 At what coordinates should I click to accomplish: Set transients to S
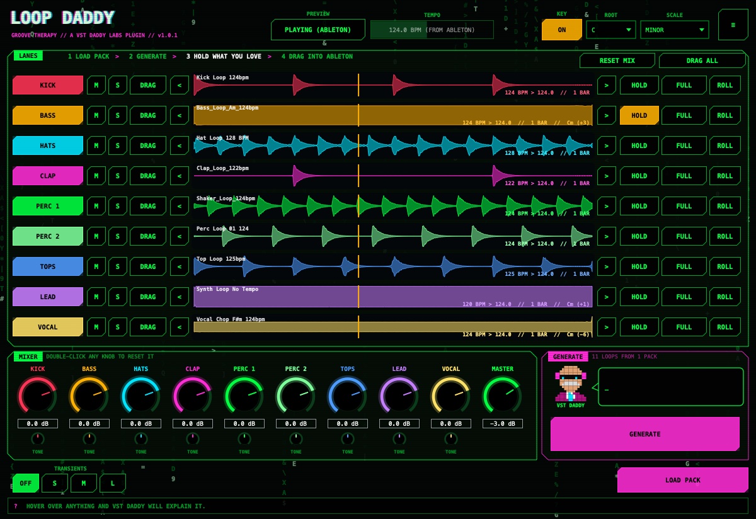[x=55, y=483]
